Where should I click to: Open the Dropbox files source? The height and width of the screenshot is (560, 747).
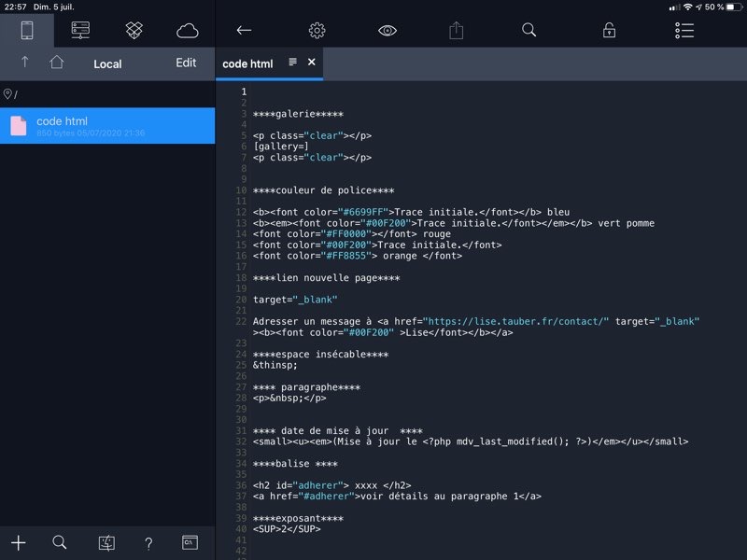(134, 30)
